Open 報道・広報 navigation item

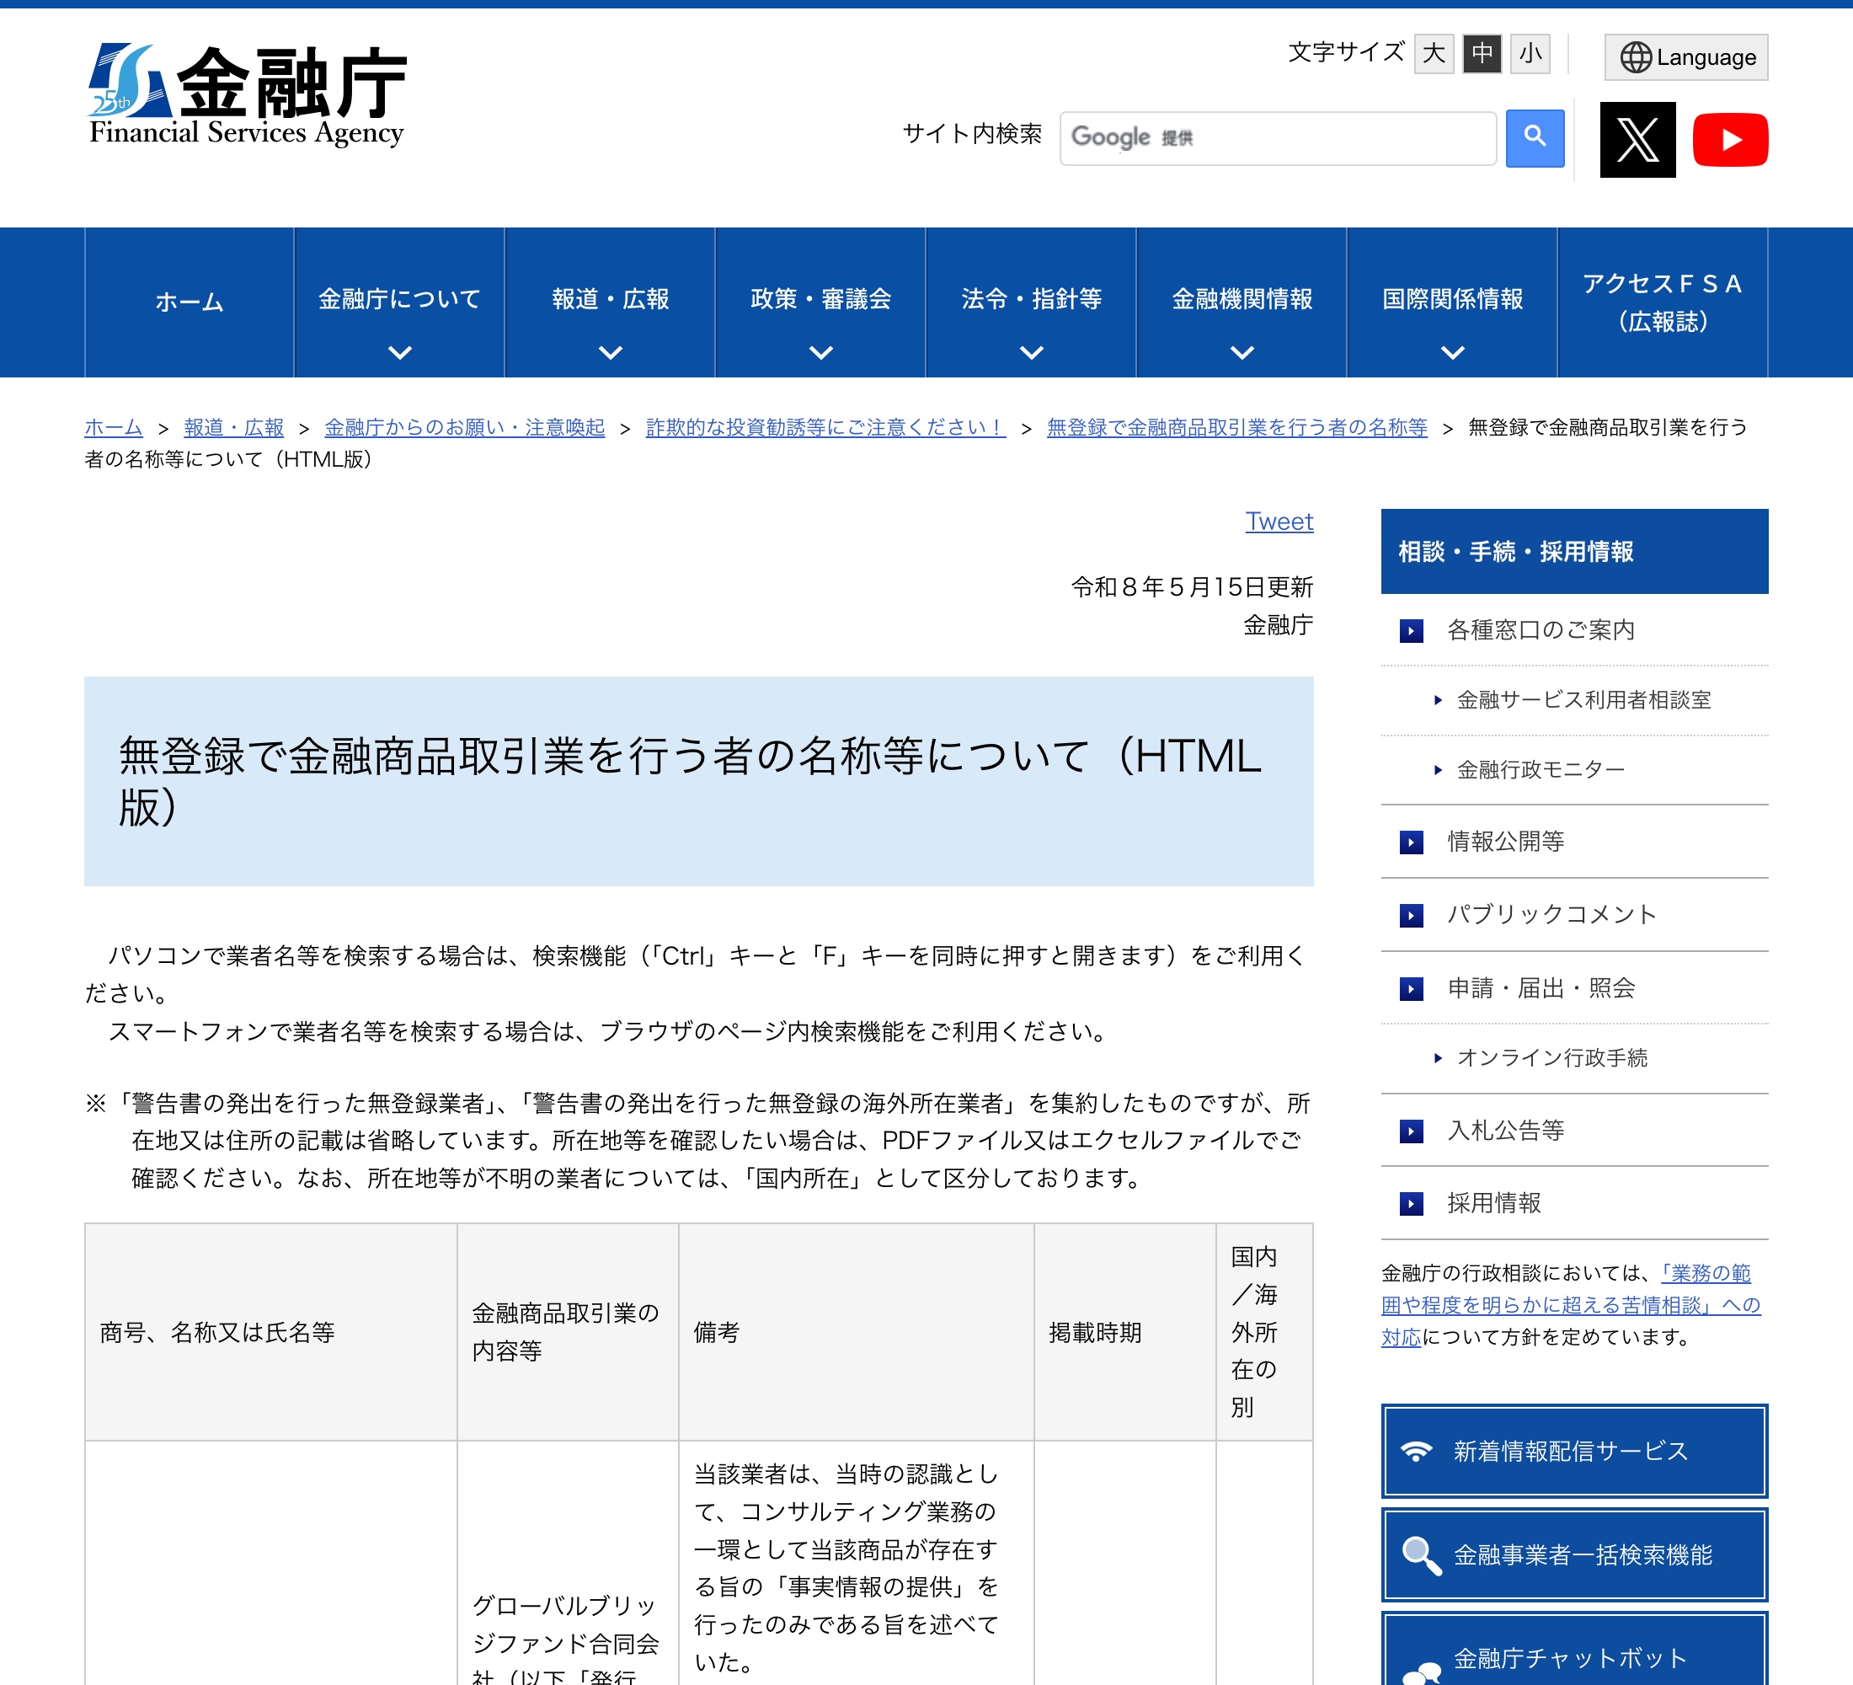pyautogui.click(x=611, y=302)
